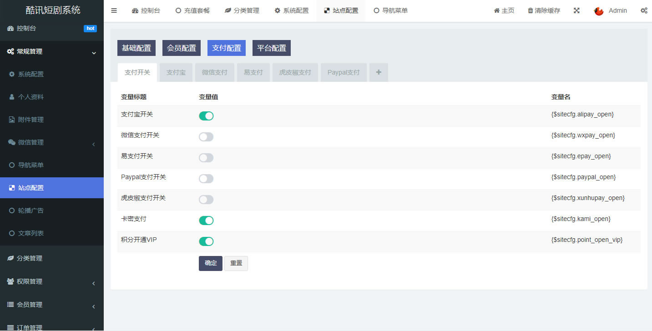This screenshot has width=652, height=331.
Task: Click the leaf icon beside sidebar 分类管理
Action: pos(10,258)
